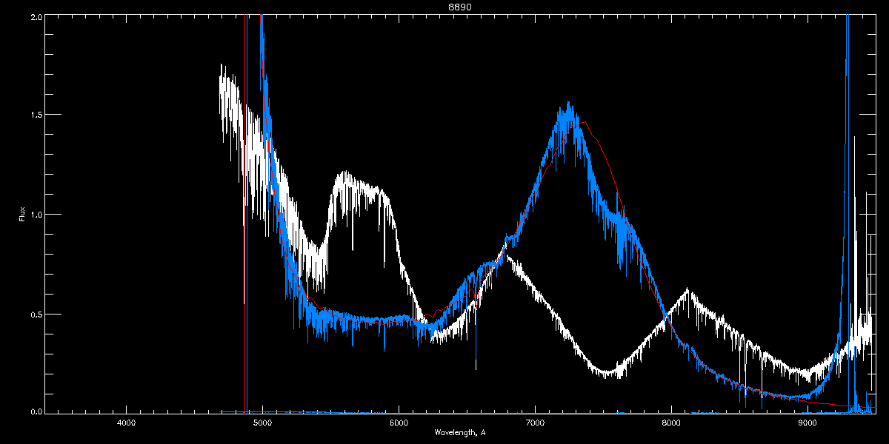Screen dimensions: 889x444
Task: Click the 2.0 y-axis tick label
Action: pyautogui.click(x=36, y=16)
